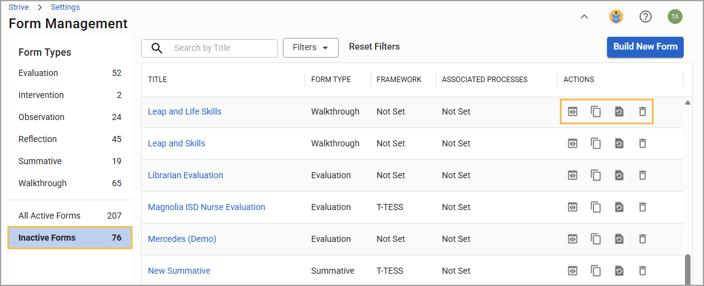704x286 pixels.
Task: Restore the Leap and Life Skills form
Action: [619, 111]
